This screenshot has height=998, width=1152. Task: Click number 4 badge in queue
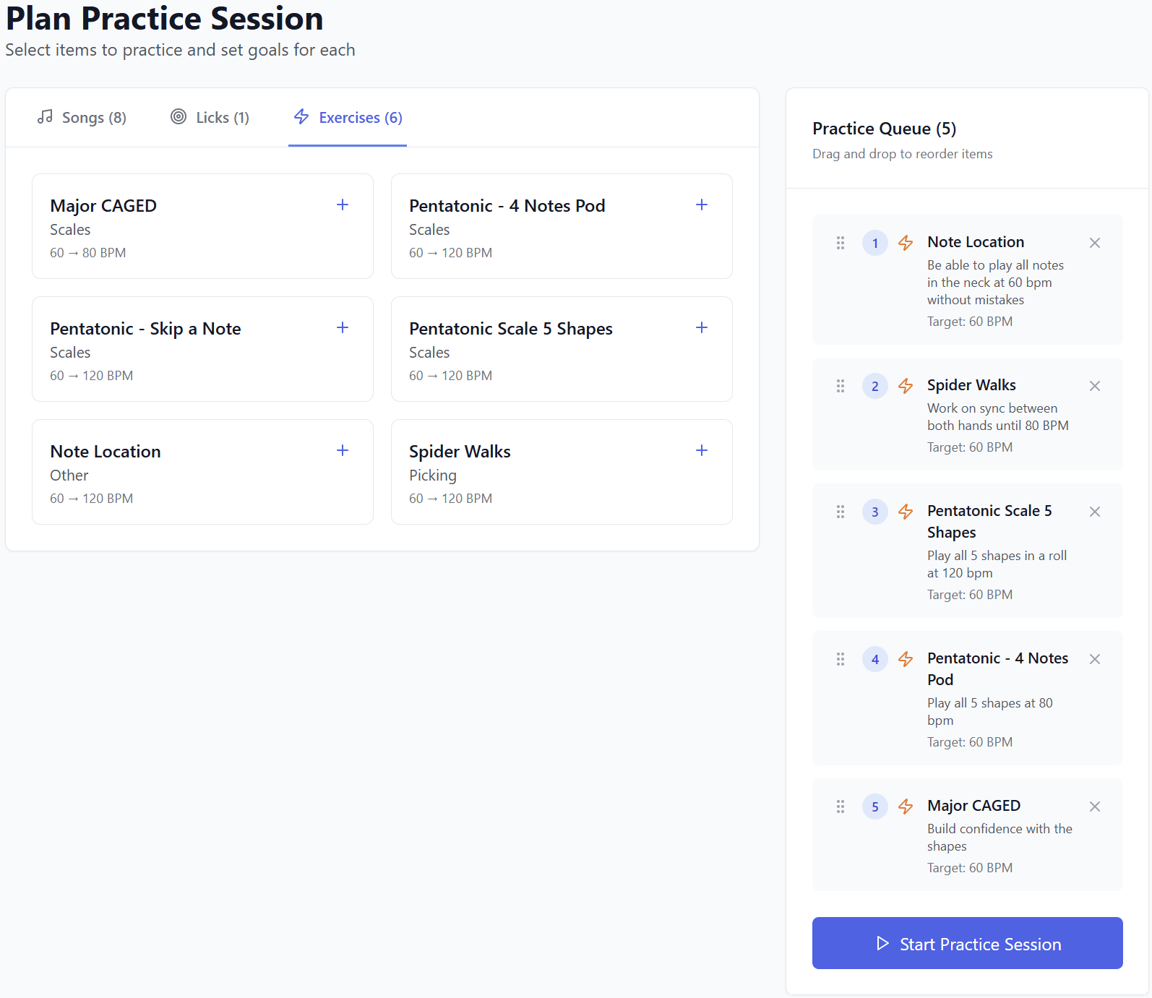pyautogui.click(x=875, y=659)
